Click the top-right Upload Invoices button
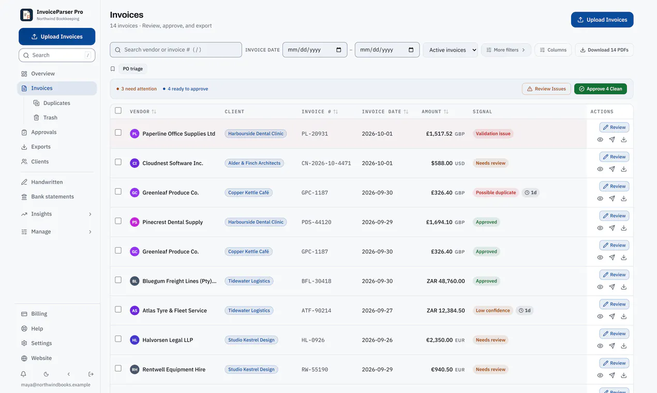 pos(602,20)
